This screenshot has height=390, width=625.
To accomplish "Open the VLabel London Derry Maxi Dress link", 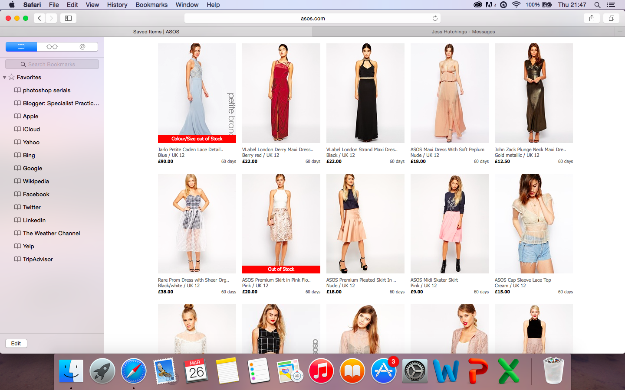I will 278,149.
